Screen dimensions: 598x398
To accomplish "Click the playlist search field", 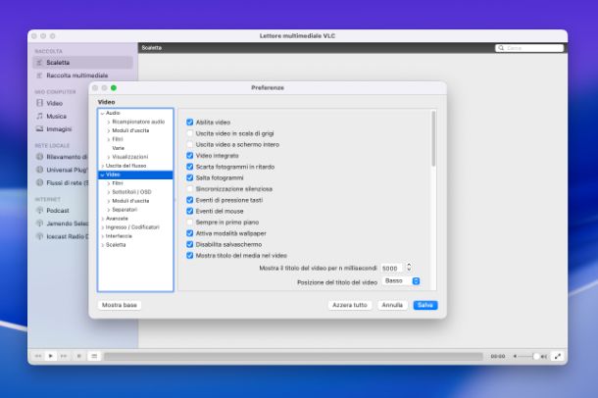I will [529, 48].
